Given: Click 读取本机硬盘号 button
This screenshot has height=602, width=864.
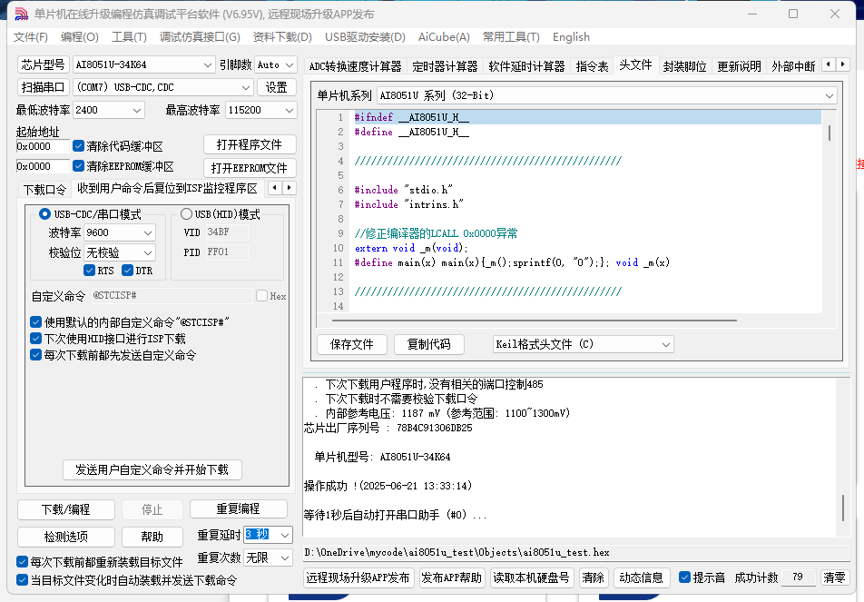Looking at the screenshot, I should coord(531,577).
